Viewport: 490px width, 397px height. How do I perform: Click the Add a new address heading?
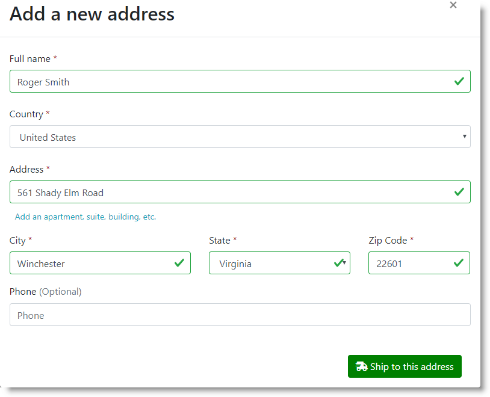(x=92, y=14)
